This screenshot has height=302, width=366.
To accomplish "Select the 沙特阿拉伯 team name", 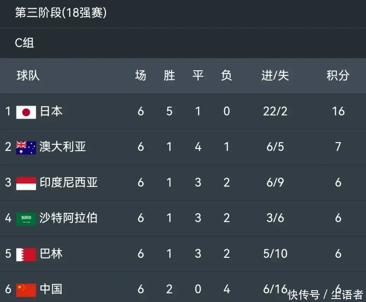I will pyautogui.click(x=69, y=218).
